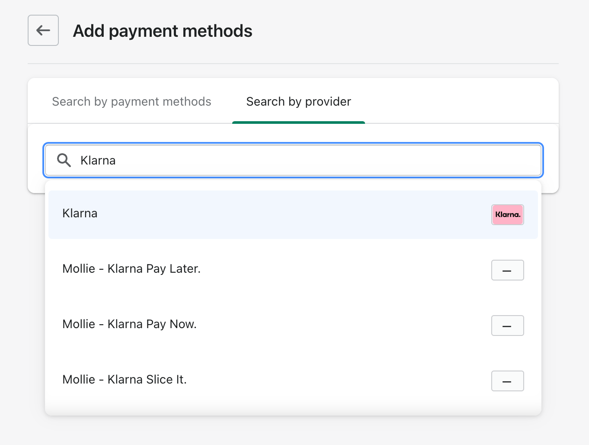
Task: Click the placeholder icon for Klarna Slice It
Action: point(507,381)
